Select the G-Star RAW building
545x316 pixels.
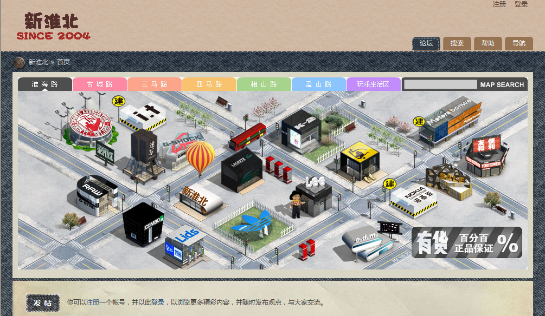(x=97, y=195)
